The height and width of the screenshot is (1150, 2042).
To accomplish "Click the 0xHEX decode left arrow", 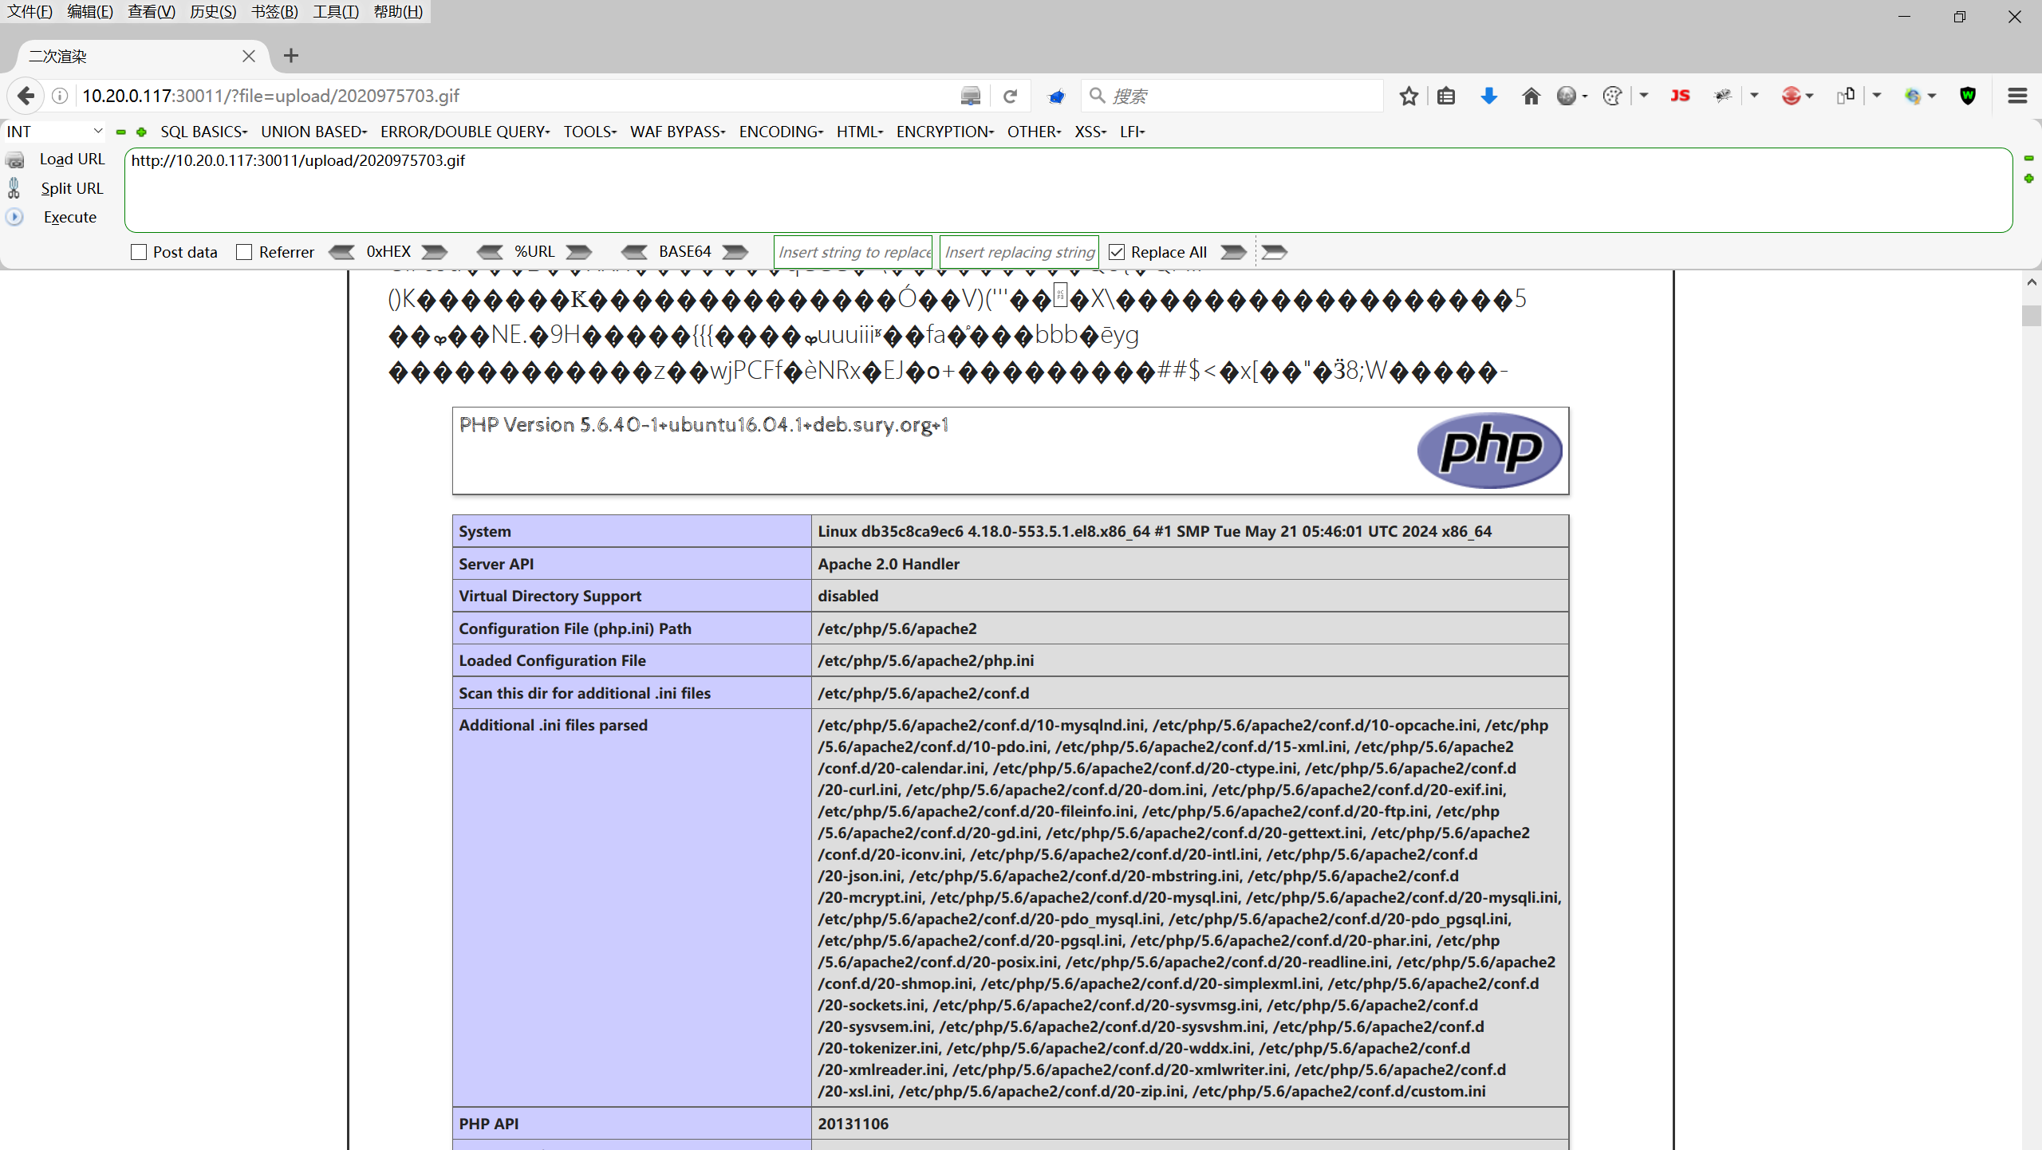I will pyautogui.click(x=342, y=252).
